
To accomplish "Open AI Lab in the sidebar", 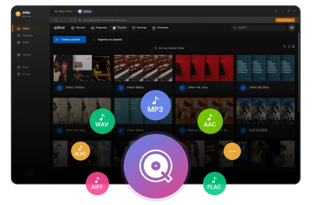I will tap(24, 74).
